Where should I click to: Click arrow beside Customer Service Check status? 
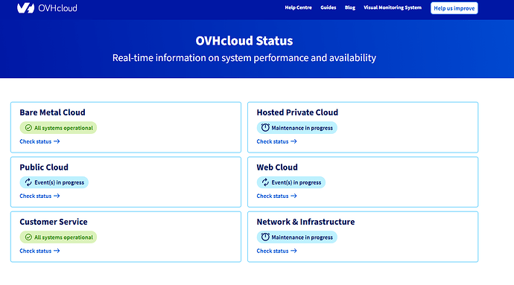tap(57, 251)
